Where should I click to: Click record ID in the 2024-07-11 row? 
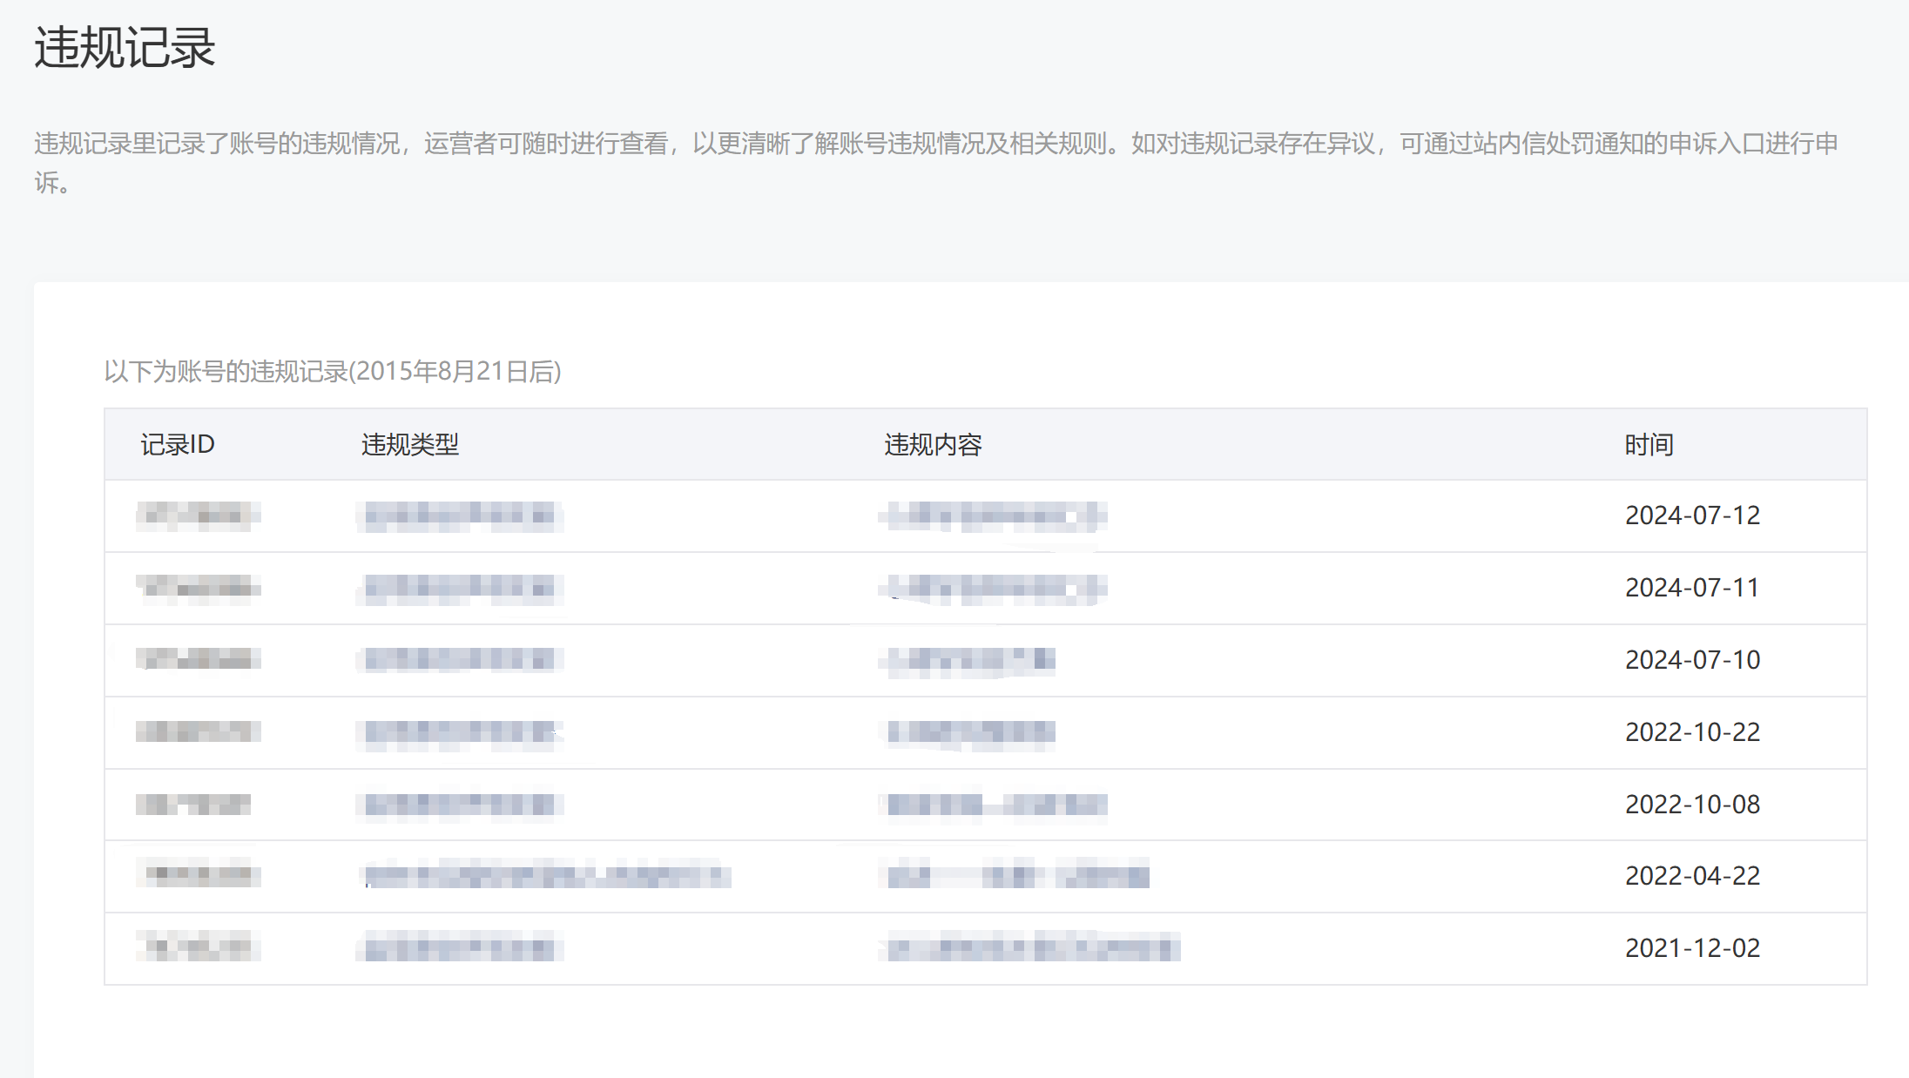tap(199, 589)
